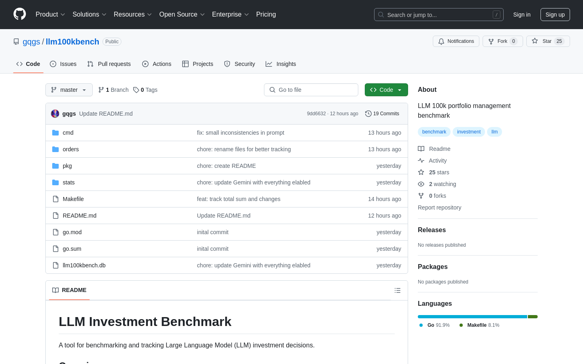Open the green Code dropdown button
The width and height of the screenshot is (583, 364).
coord(386,90)
